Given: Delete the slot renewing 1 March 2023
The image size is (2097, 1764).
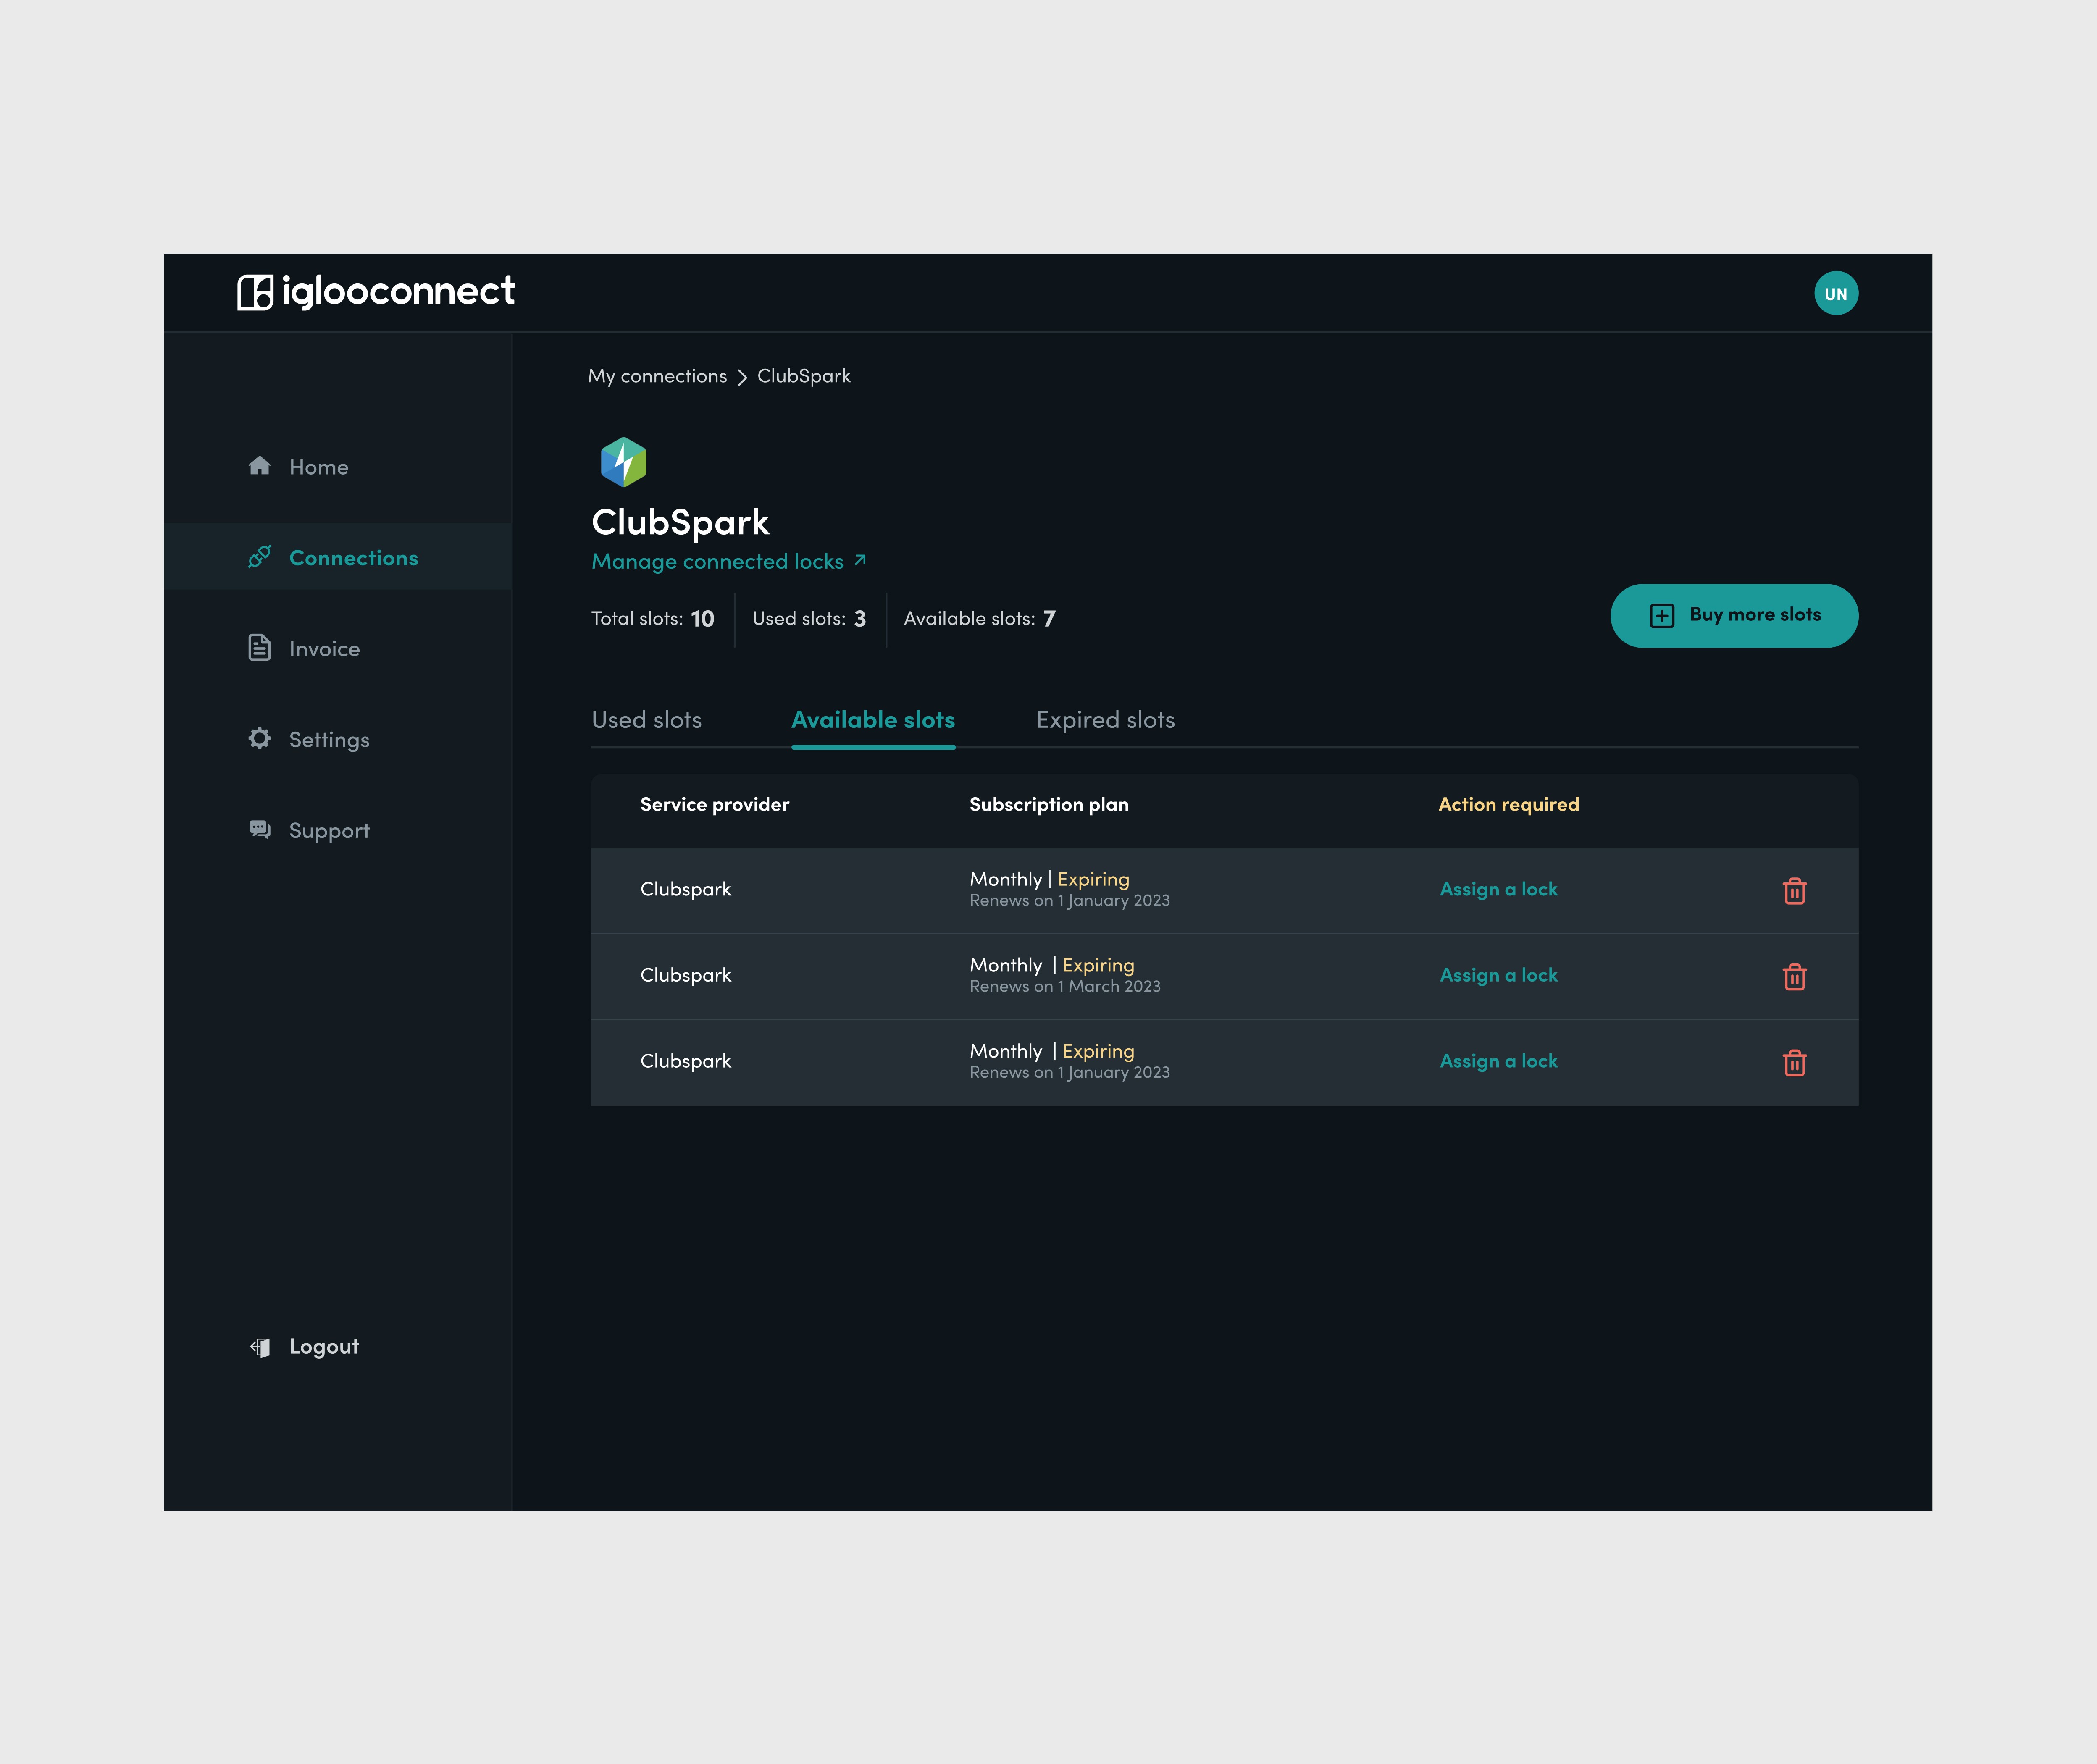Looking at the screenshot, I should 1794,976.
